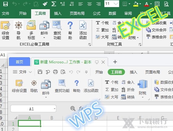Viewport: 173px width, 131px height.
Task: Expand the borders dropdown arrow
Action: 129,4
